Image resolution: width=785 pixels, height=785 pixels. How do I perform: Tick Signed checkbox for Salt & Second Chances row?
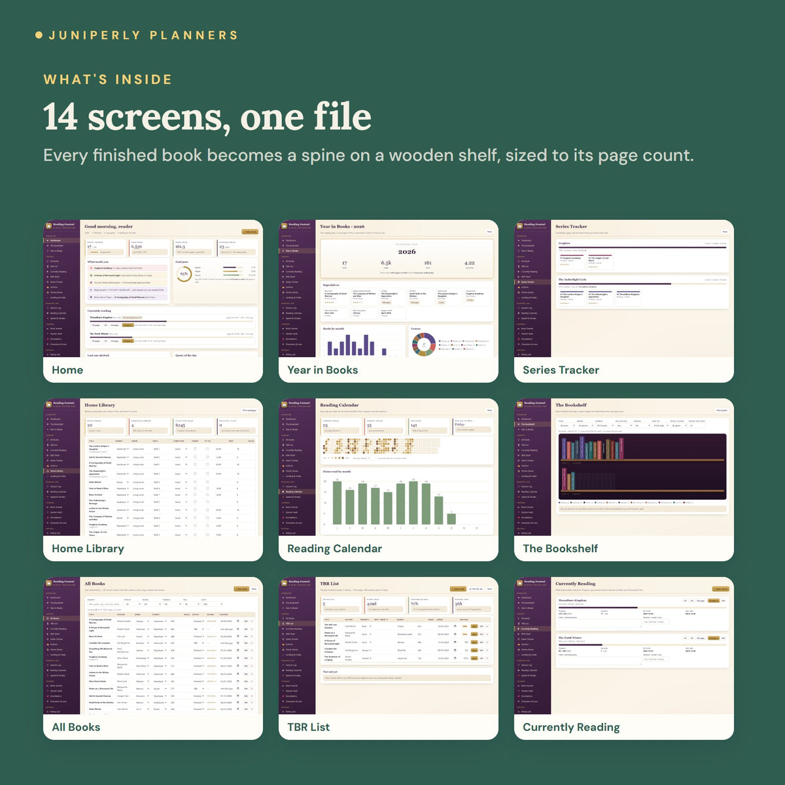point(195,457)
